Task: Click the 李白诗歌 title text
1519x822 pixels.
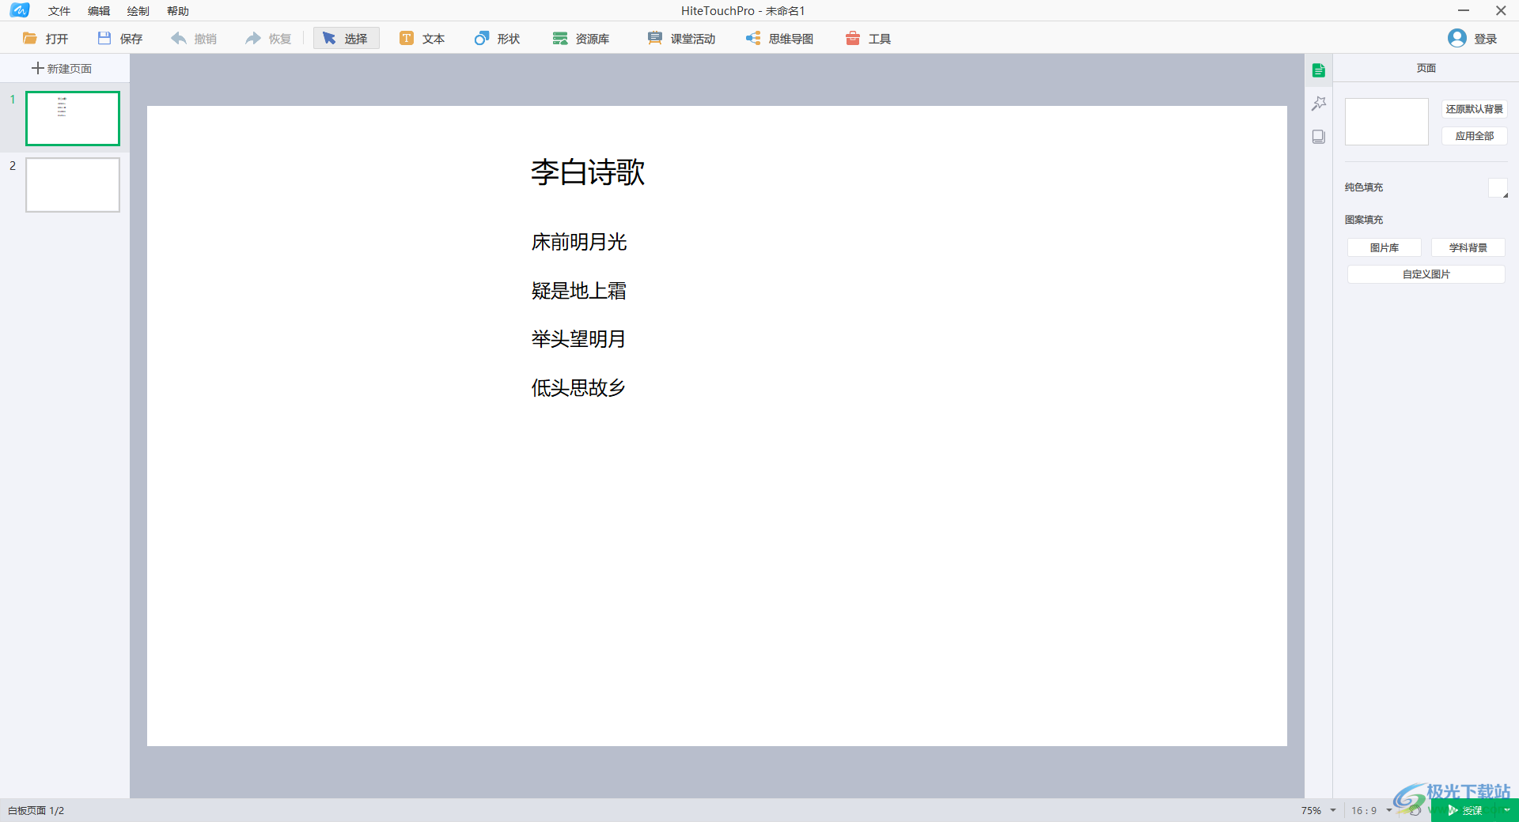Action: [x=588, y=172]
